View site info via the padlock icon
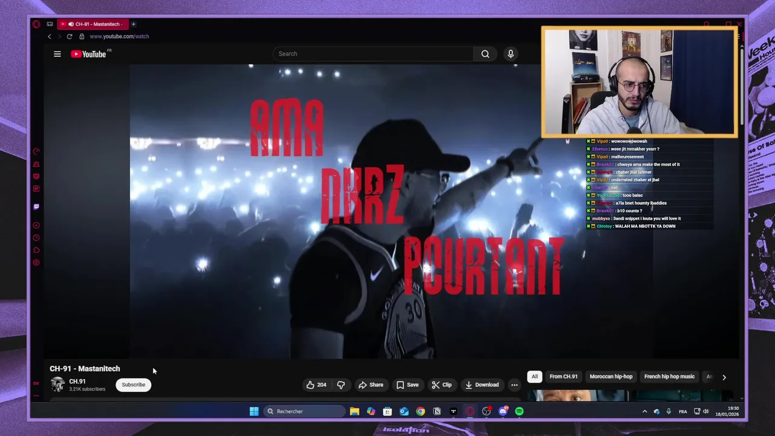 [82, 36]
